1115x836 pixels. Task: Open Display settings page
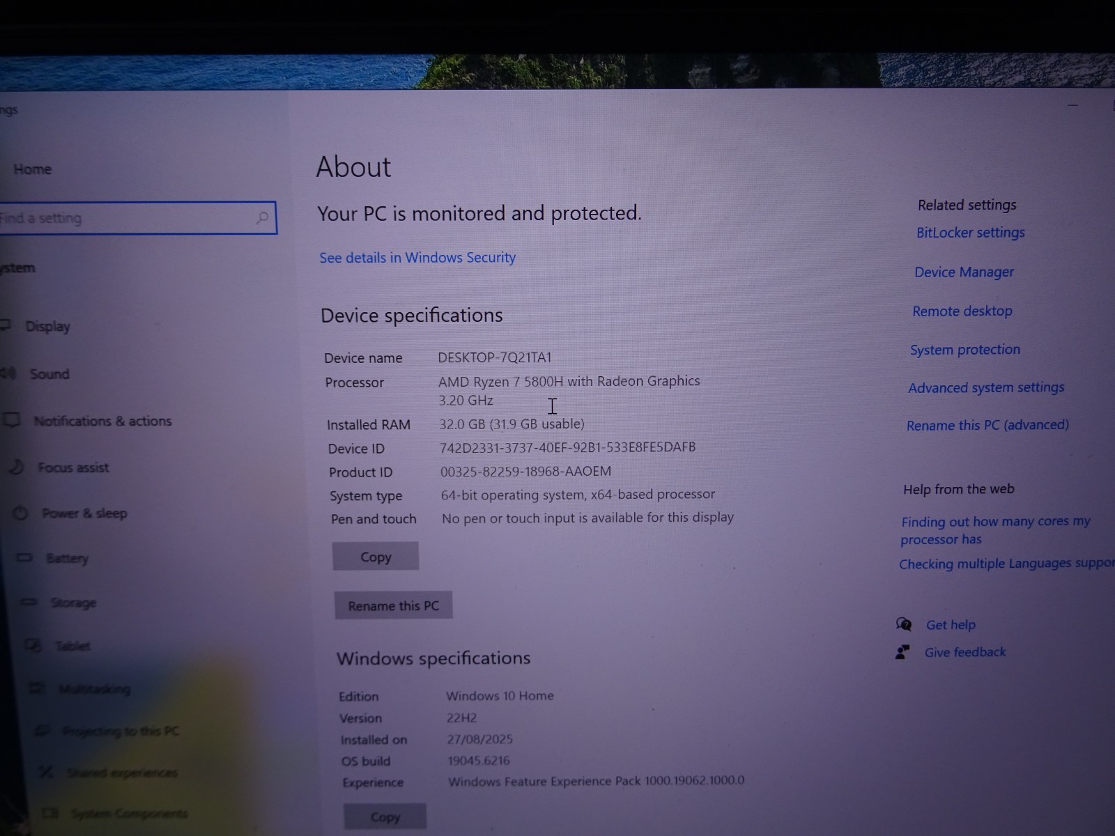pyautogui.click(x=47, y=326)
